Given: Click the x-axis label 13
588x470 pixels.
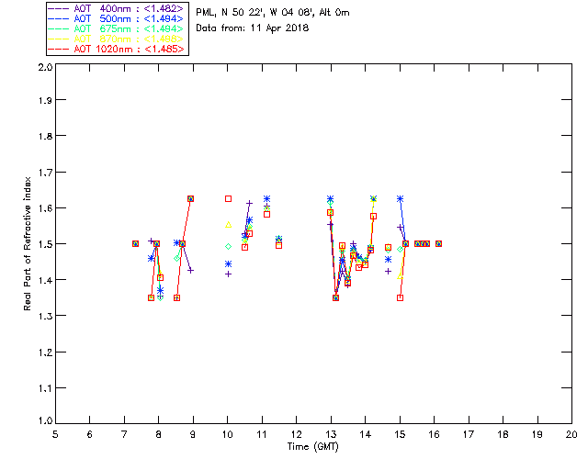Looking at the screenshot, I should coord(331,434).
